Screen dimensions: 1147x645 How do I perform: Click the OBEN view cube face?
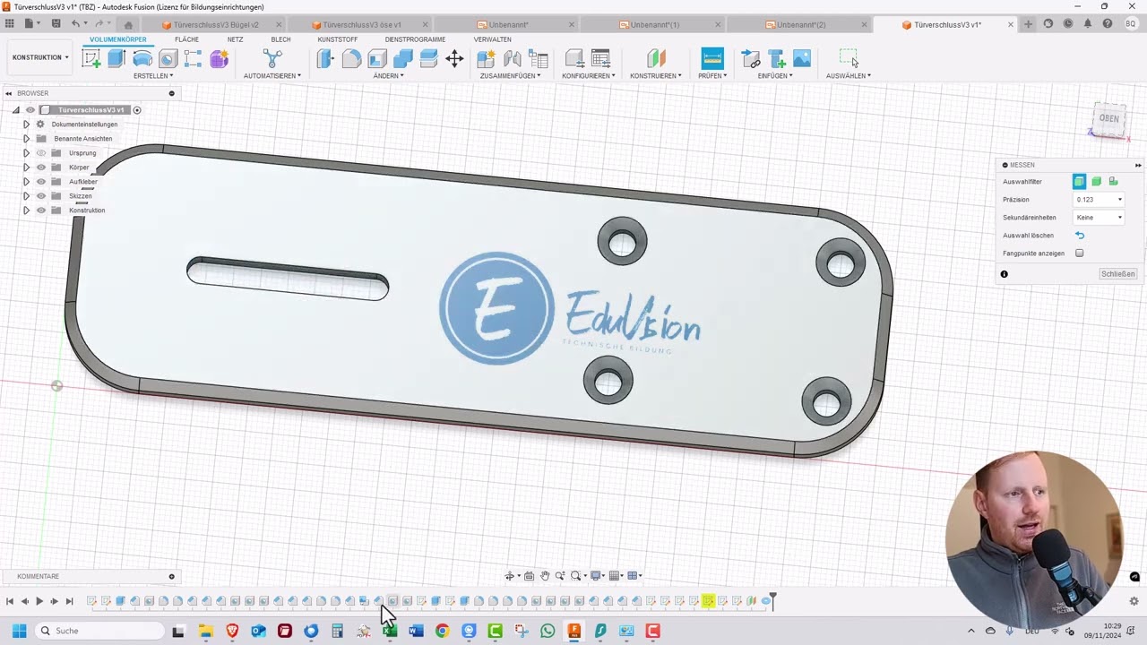click(1109, 118)
